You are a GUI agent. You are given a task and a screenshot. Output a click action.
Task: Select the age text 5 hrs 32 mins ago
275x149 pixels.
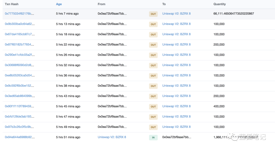point(68,65)
